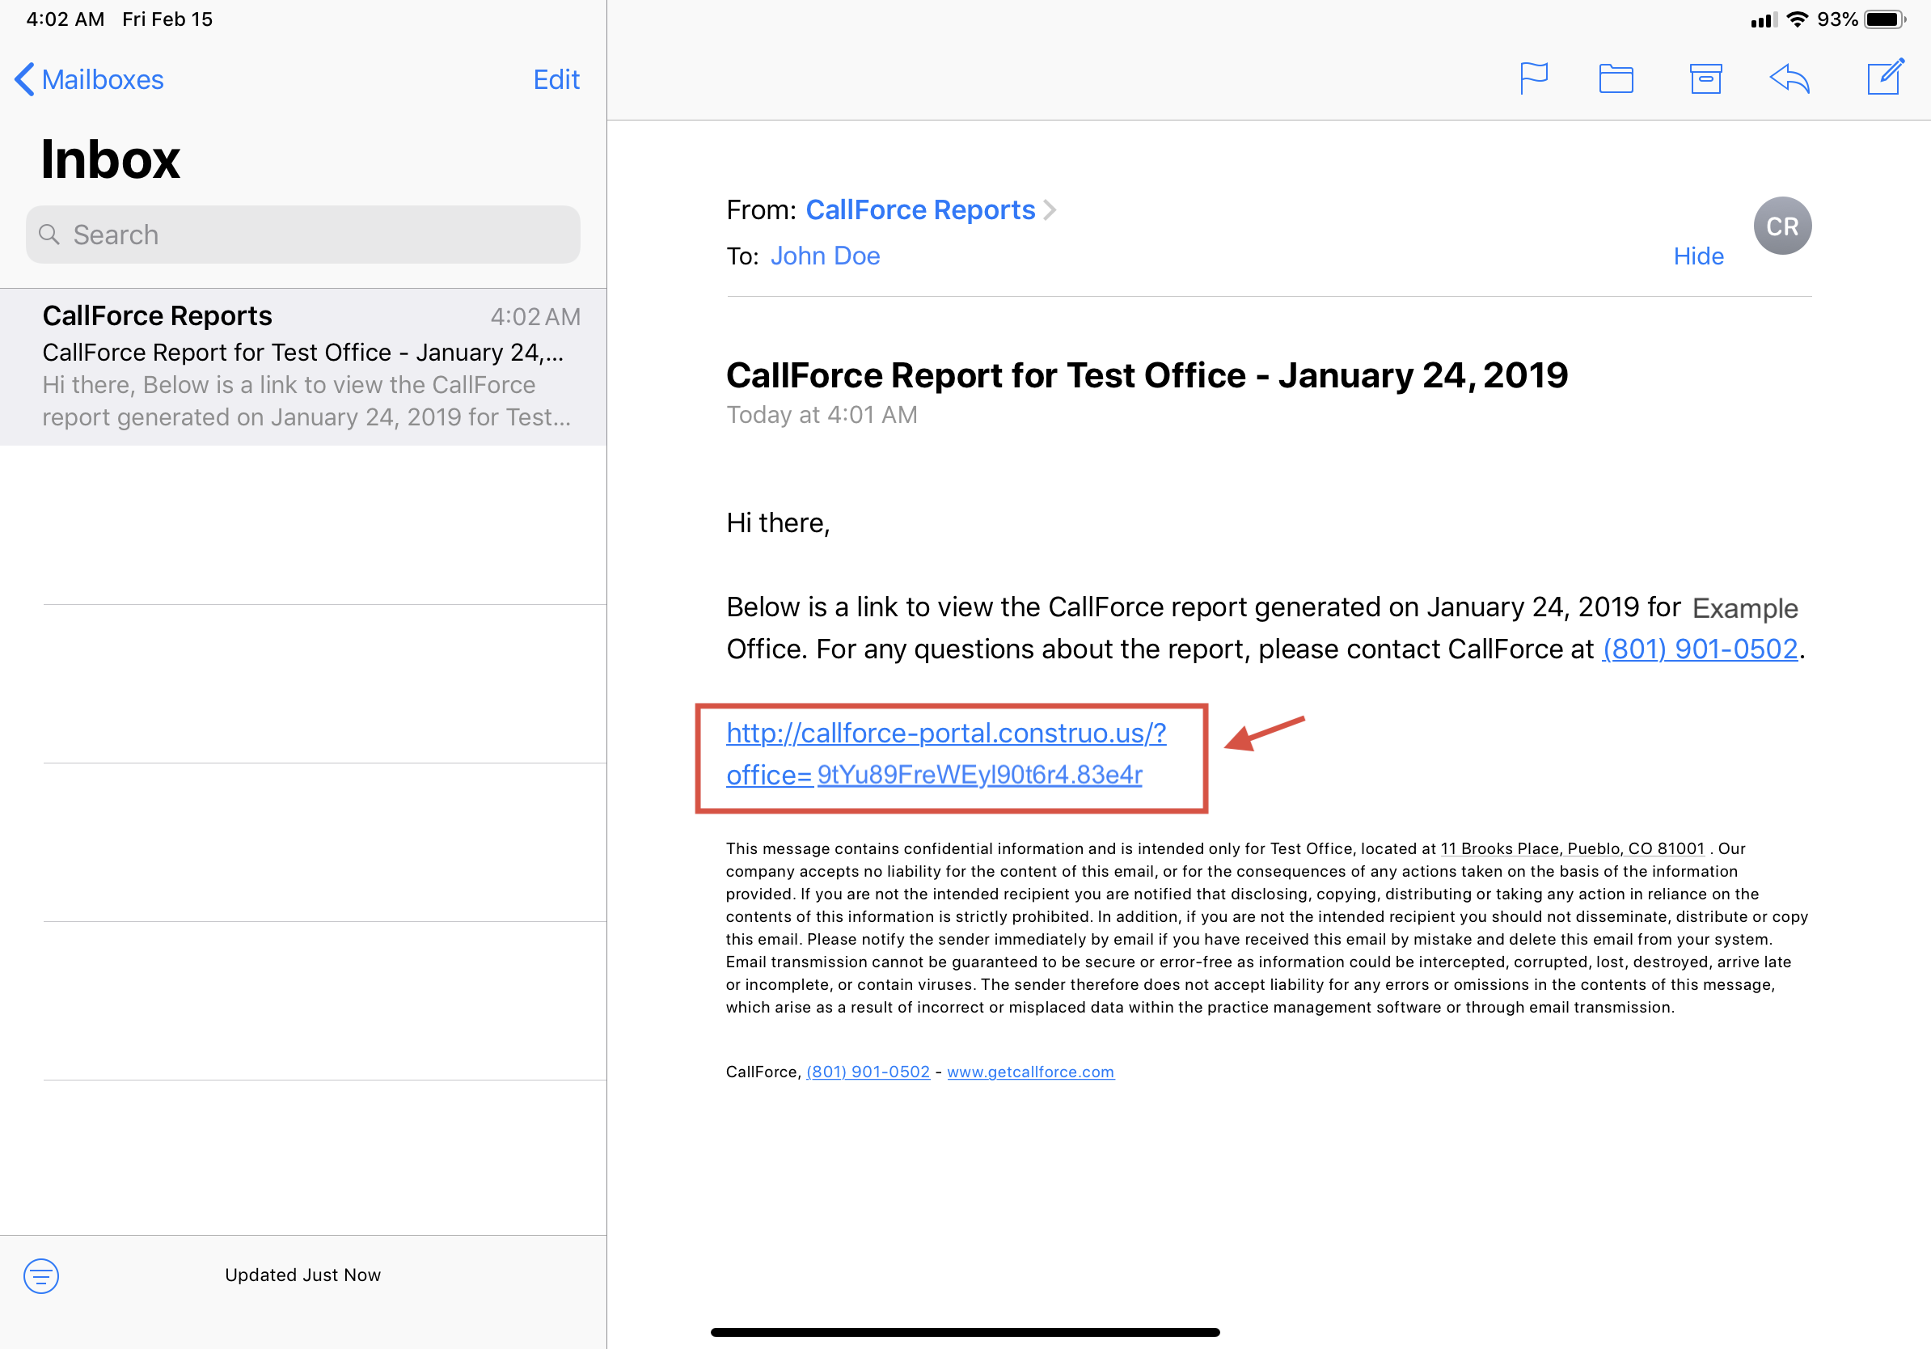Compose a new message
1931x1349 pixels.
(x=1886, y=78)
